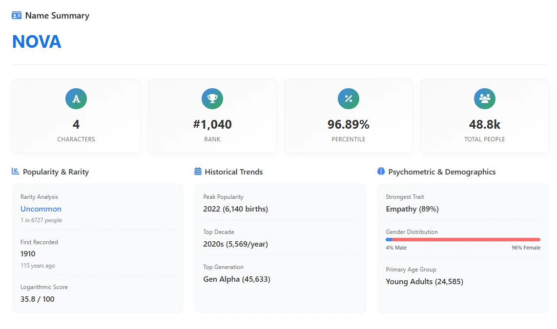This screenshot has height=329, width=557.
Task: Click the percent sign percentile icon
Action: [x=349, y=99]
